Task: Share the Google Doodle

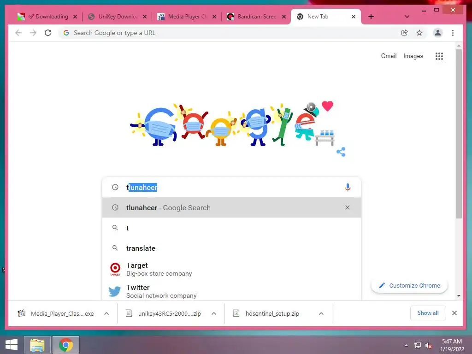Action: [341, 152]
